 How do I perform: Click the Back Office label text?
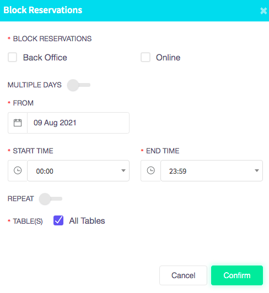pyautogui.click(x=45, y=58)
